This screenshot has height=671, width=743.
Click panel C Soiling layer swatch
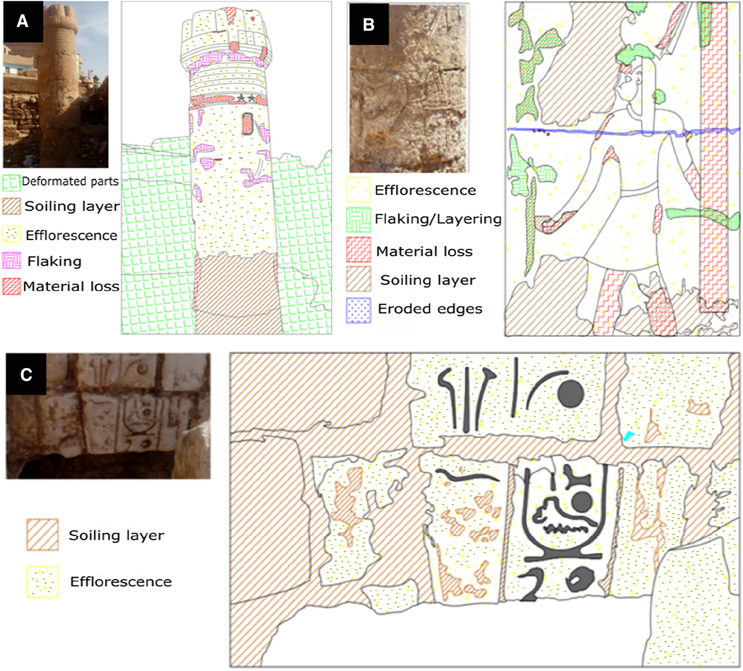coord(42,535)
